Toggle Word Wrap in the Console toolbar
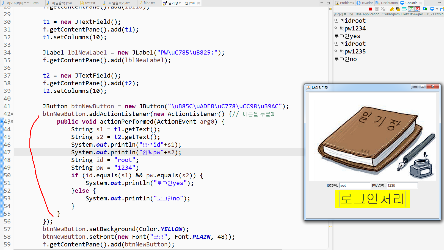The image size is (444, 250). coord(404,9)
